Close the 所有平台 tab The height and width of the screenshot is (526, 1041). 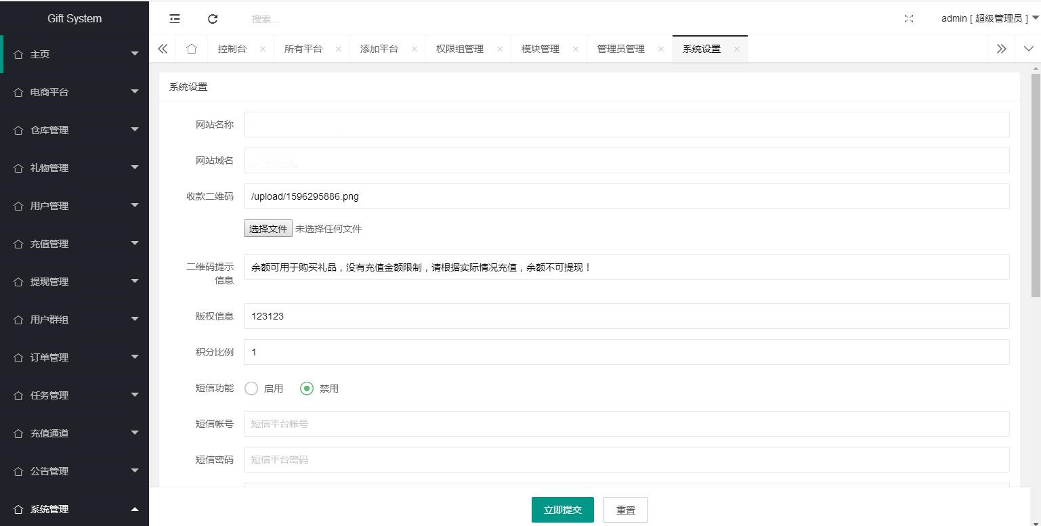tap(339, 49)
